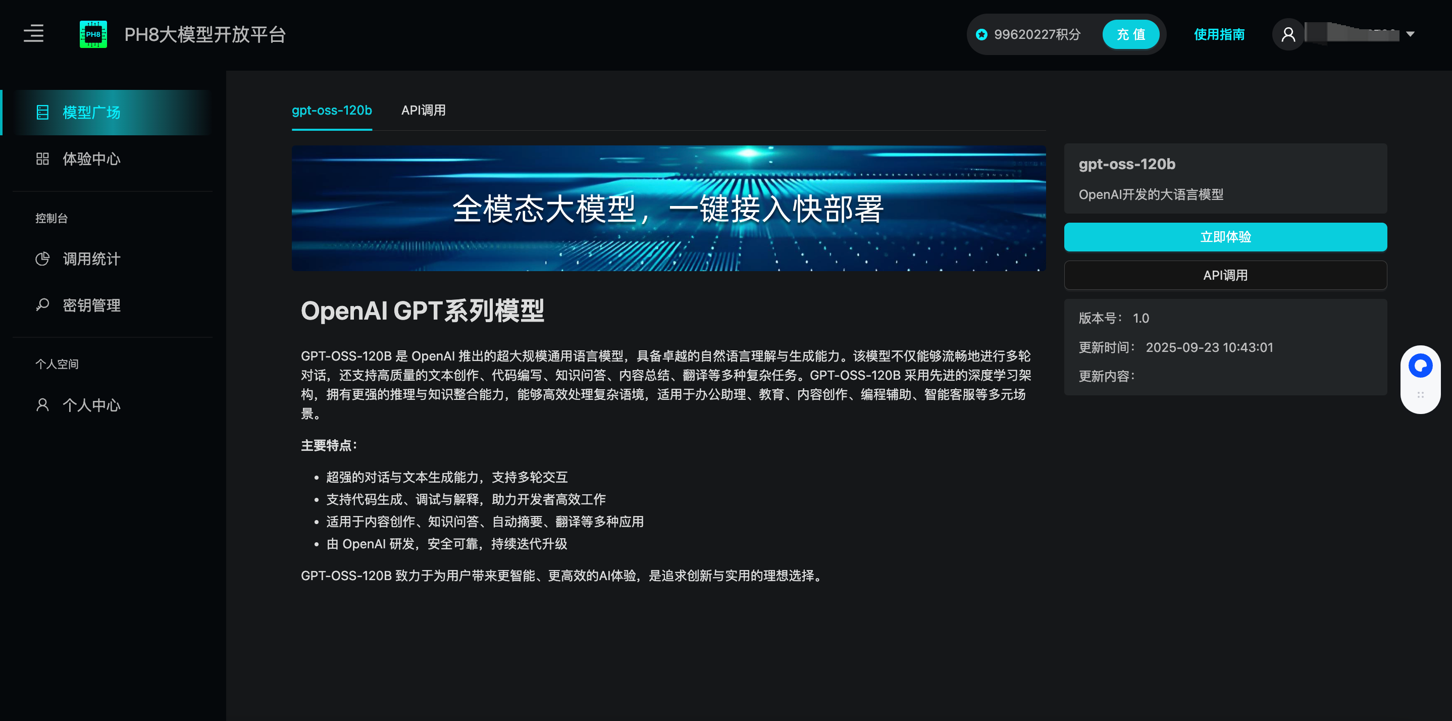Screen dimensions: 1452x721
Task: Click the points star icon
Action: click(981, 35)
